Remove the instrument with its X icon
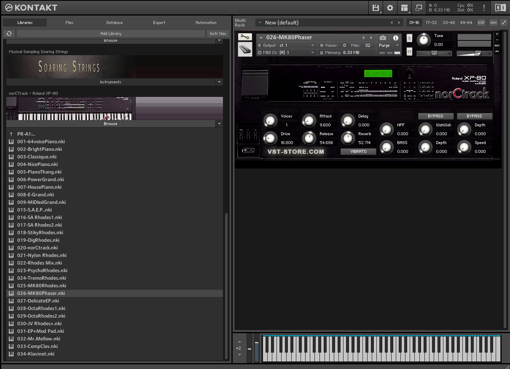This screenshot has width=510, height=369. [497, 34]
